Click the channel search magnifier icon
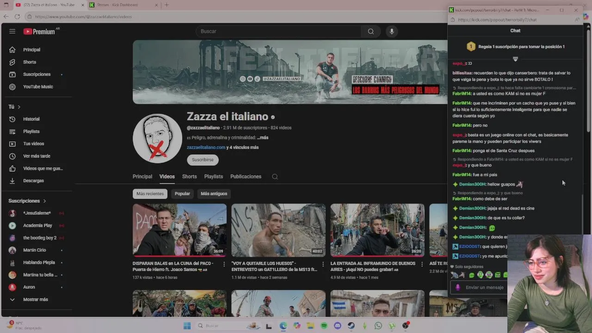Screen dimensions: 592x333 click(x=275, y=177)
